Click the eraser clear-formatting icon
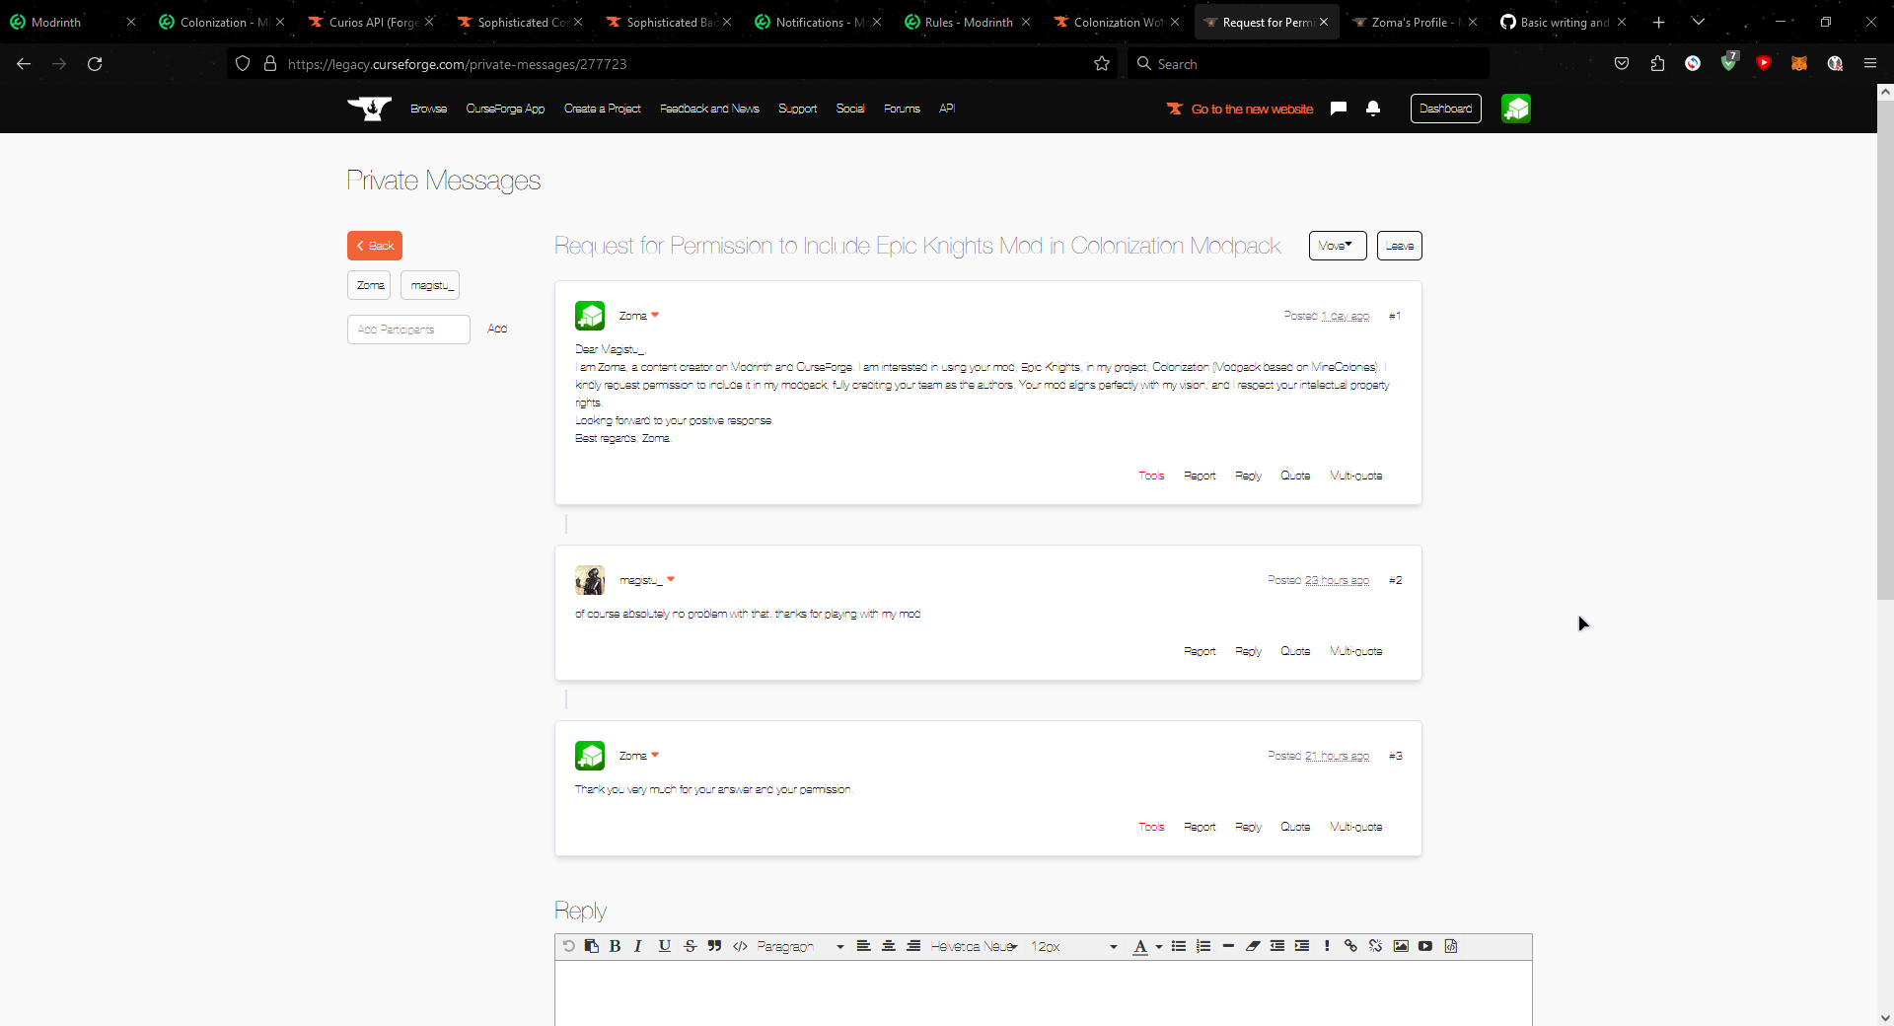Image resolution: width=1894 pixels, height=1026 pixels. (1253, 946)
